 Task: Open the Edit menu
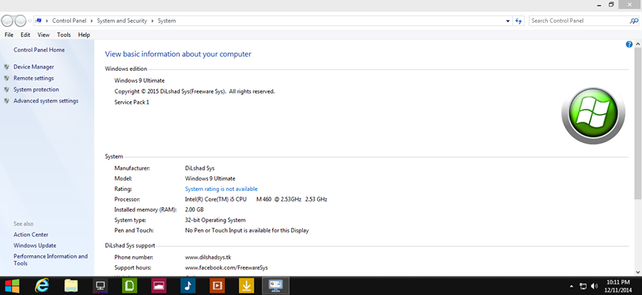pos(25,35)
